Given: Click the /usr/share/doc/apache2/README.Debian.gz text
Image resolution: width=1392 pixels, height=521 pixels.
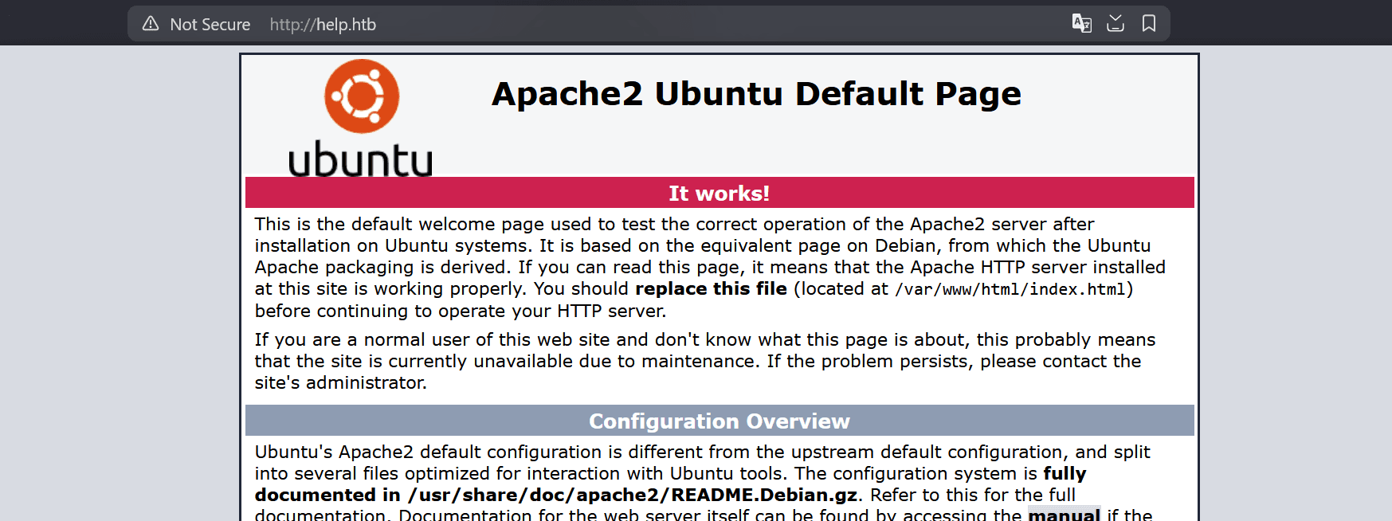Looking at the screenshot, I should tap(633, 495).
